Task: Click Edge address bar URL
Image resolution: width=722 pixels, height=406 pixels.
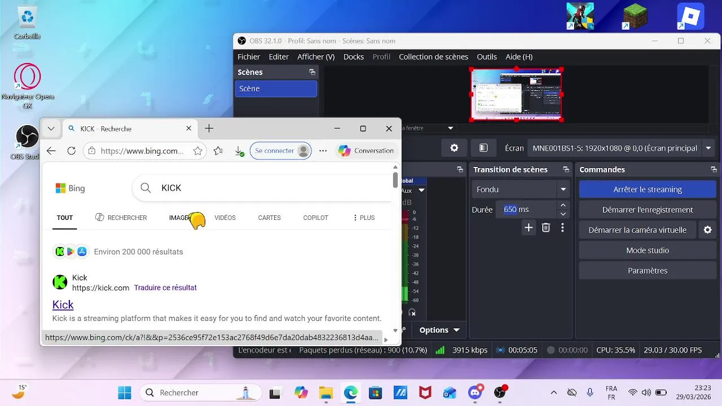Action: (142, 151)
